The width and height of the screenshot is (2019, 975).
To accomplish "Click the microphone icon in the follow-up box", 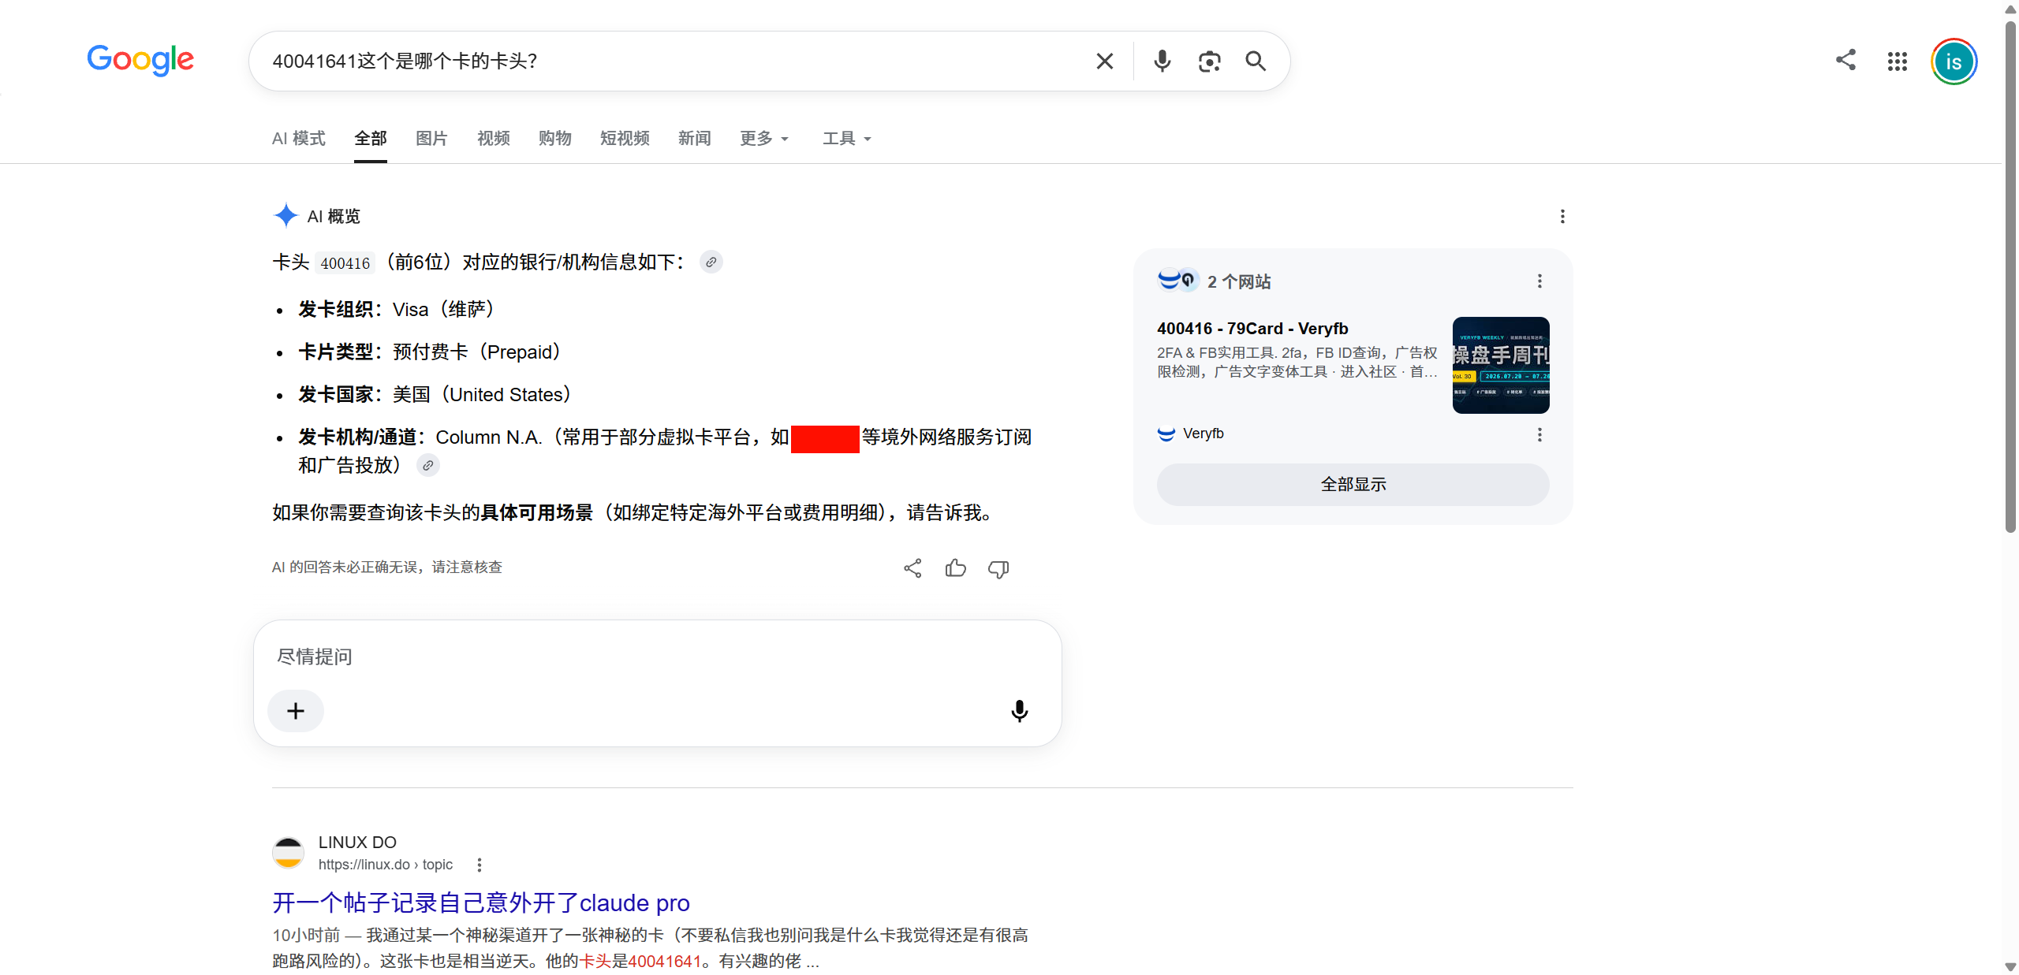I will pos(1020,711).
